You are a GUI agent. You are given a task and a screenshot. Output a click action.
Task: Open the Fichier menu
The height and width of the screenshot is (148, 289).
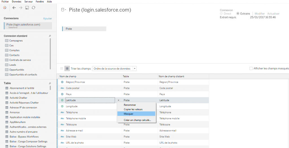click(5, 1)
